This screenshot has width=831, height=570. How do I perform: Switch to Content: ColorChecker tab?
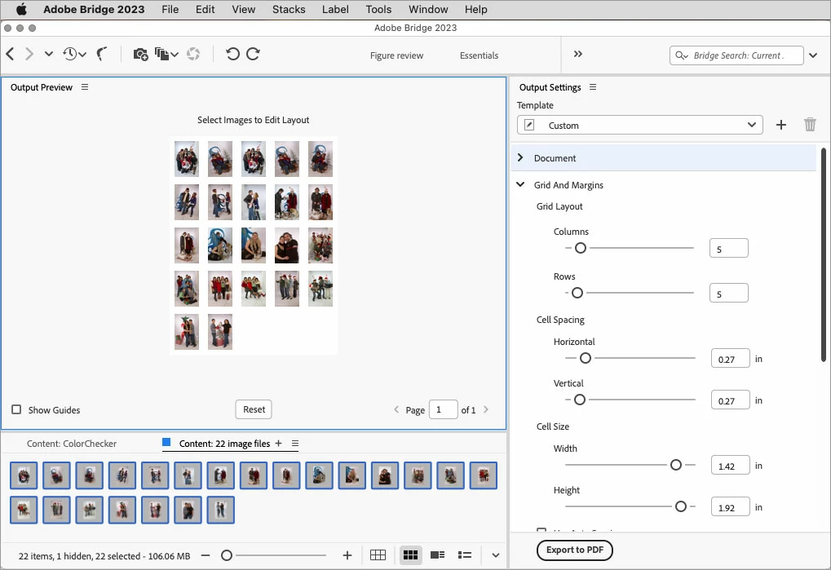(x=72, y=444)
